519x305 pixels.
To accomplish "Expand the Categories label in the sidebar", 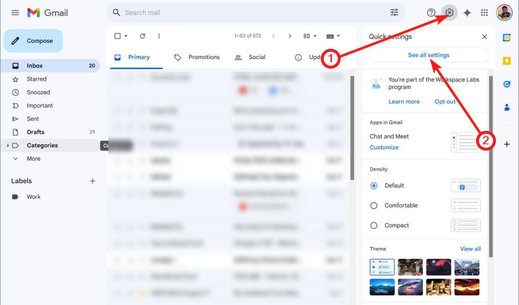I will pyautogui.click(x=9, y=145).
